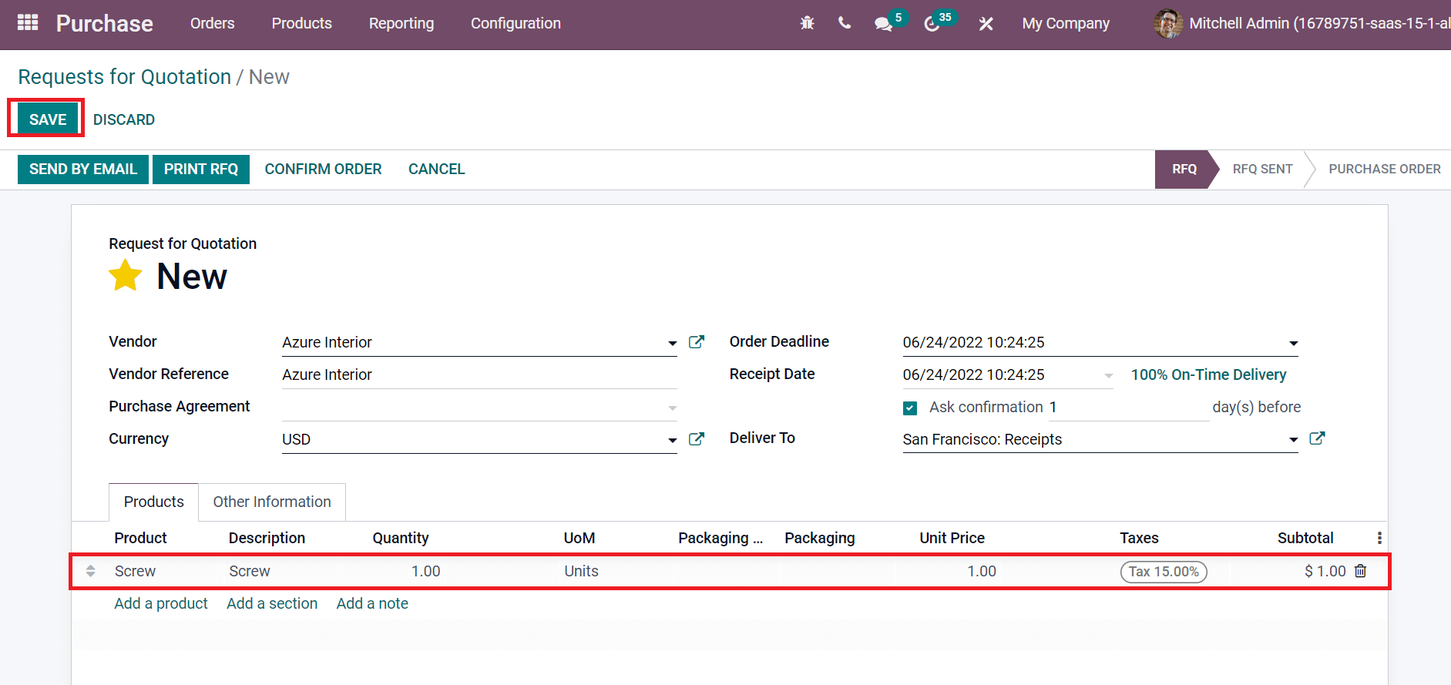The image size is (1451, 685).
Task: Click Add a product link
Action: click(161, 603)
